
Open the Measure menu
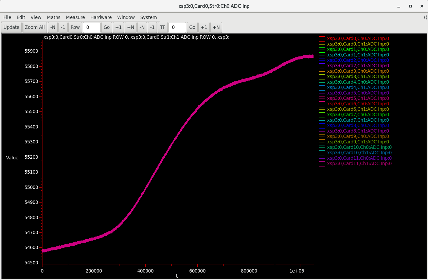(75, 17)
